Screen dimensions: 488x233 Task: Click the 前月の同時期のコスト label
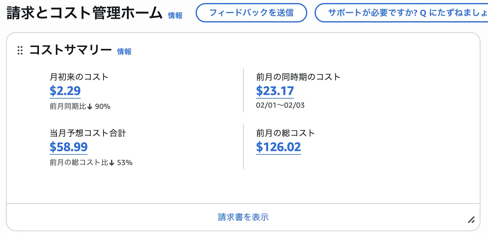pyautogui.click(x=298, y=77)
